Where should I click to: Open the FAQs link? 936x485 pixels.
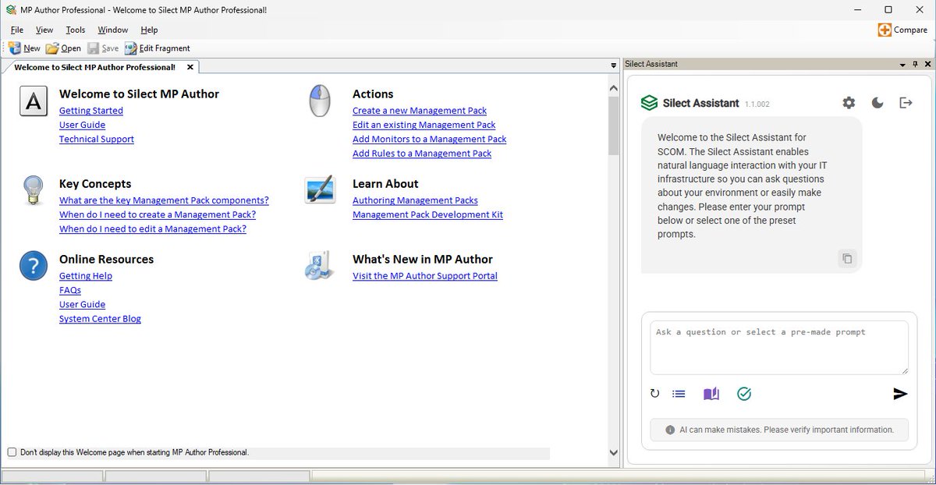click(x=70, y=290)
